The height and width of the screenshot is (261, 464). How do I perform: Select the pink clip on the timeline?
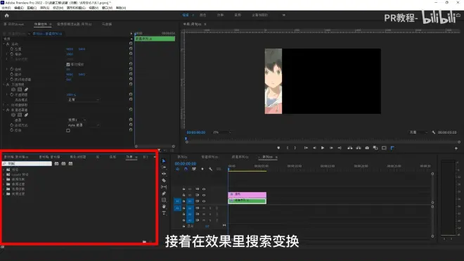pyautogui.click(x=247, y=195)
